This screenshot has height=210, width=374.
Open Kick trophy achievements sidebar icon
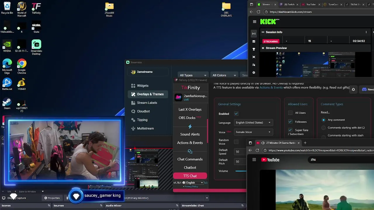[254, 49]
